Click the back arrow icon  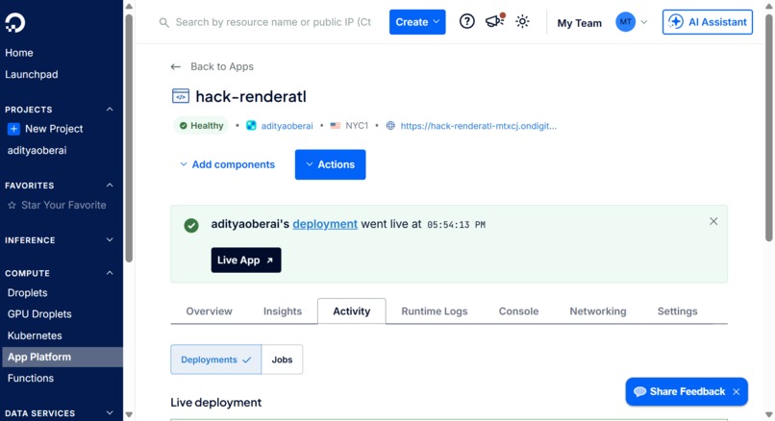click(x=175, y=66)
